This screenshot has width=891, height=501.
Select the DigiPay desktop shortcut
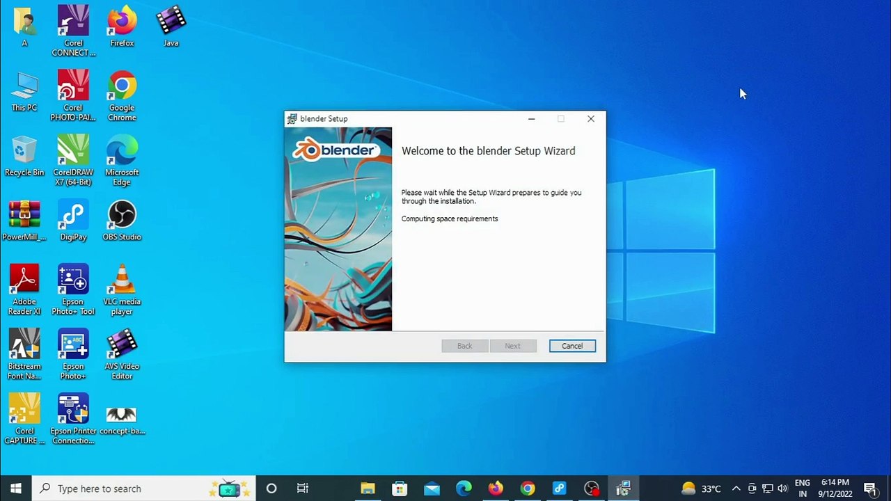[x=73, y=221]
